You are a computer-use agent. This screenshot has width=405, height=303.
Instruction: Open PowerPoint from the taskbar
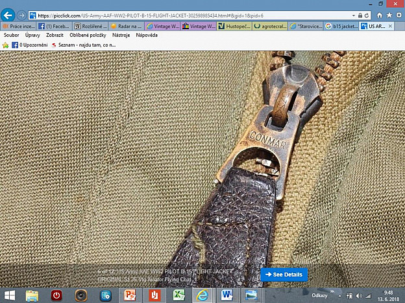pyautogui.click(x=130, y=295)
